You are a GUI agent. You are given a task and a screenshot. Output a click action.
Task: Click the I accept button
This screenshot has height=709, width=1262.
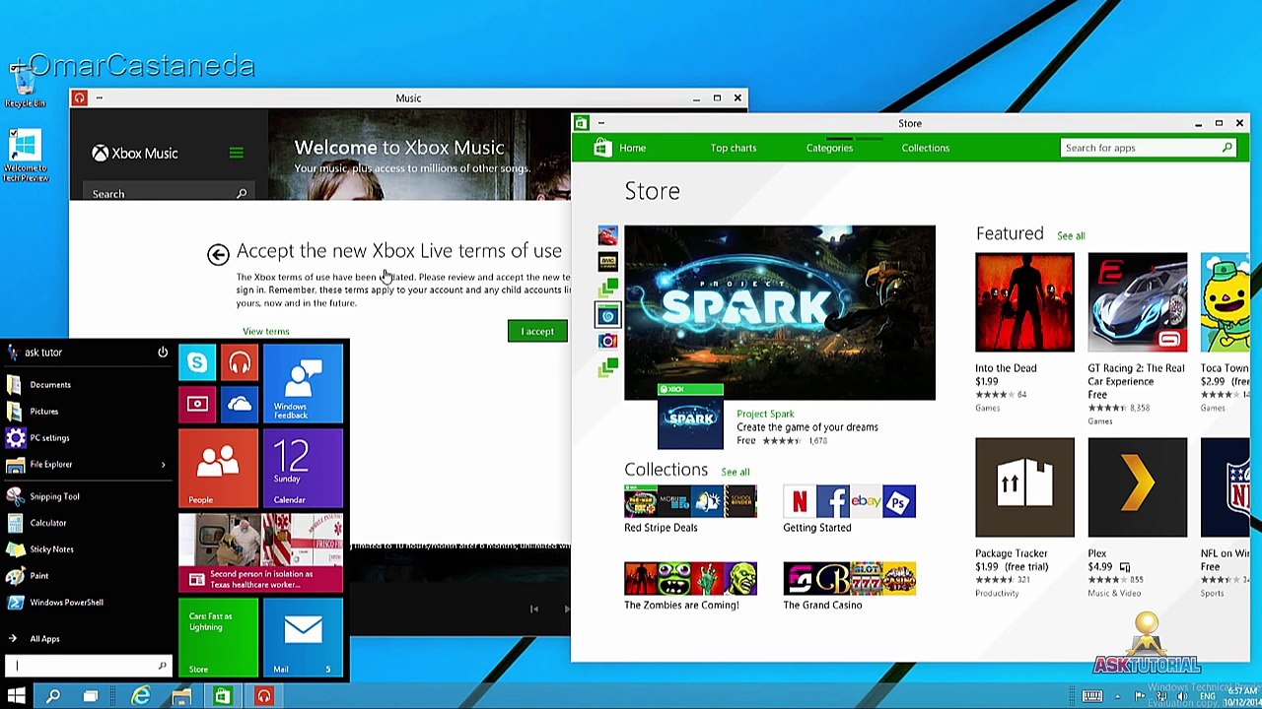[537, 332]
